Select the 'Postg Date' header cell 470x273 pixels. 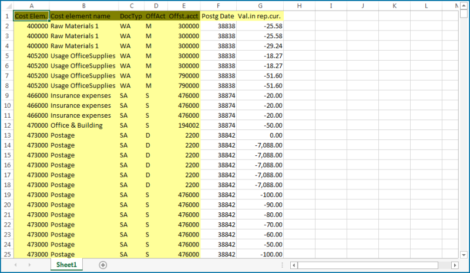[x=218, y=16]
